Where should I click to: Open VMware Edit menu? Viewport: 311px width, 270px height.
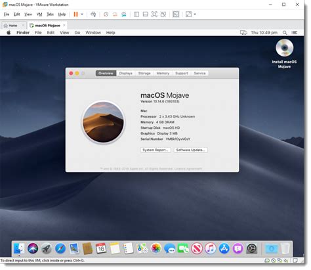[17, 14]
